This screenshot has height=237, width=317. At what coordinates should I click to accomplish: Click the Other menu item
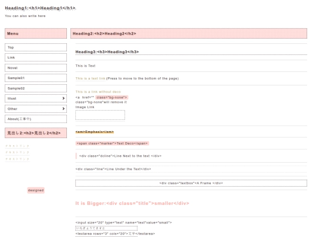36,109
